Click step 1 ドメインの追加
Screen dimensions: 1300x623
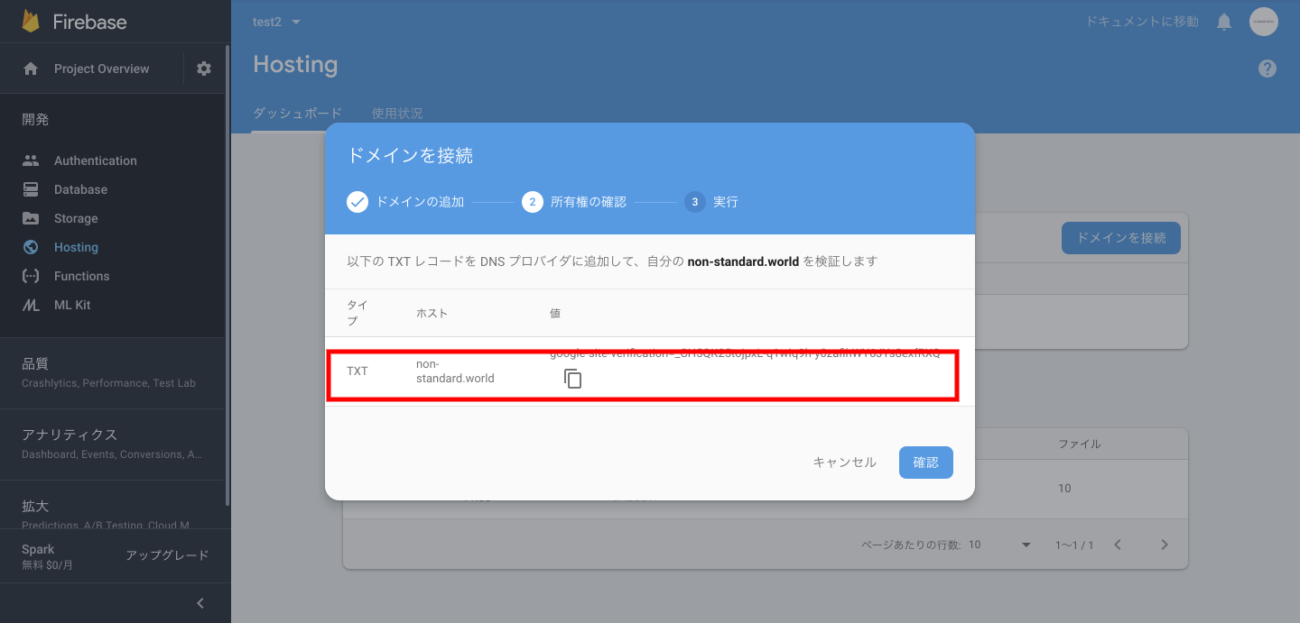click(x=405, y=202)
